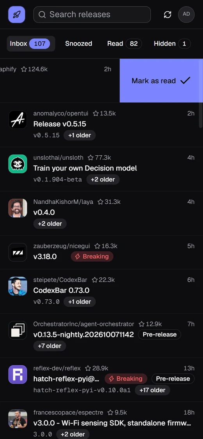Click the unsloth sloth logo icon

point(18,164)
